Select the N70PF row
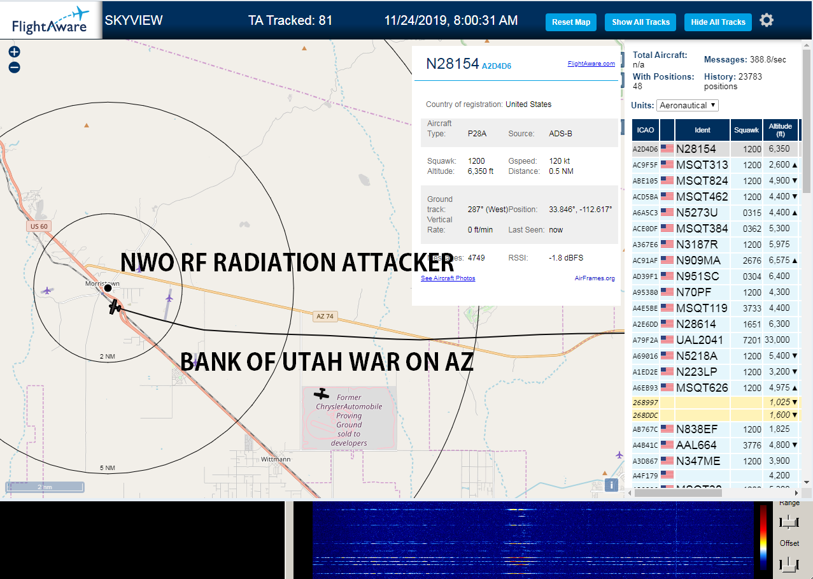Viewport: 813px width, 579px height. tap(716, 292)
